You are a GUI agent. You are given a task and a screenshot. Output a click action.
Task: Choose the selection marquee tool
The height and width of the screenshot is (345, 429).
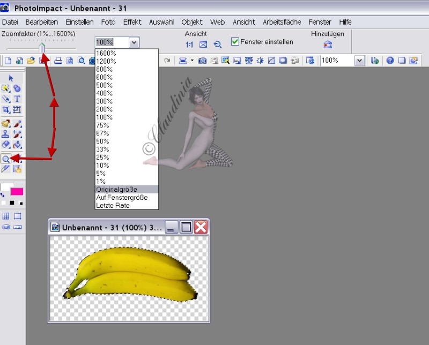click(x=6, y=88)
